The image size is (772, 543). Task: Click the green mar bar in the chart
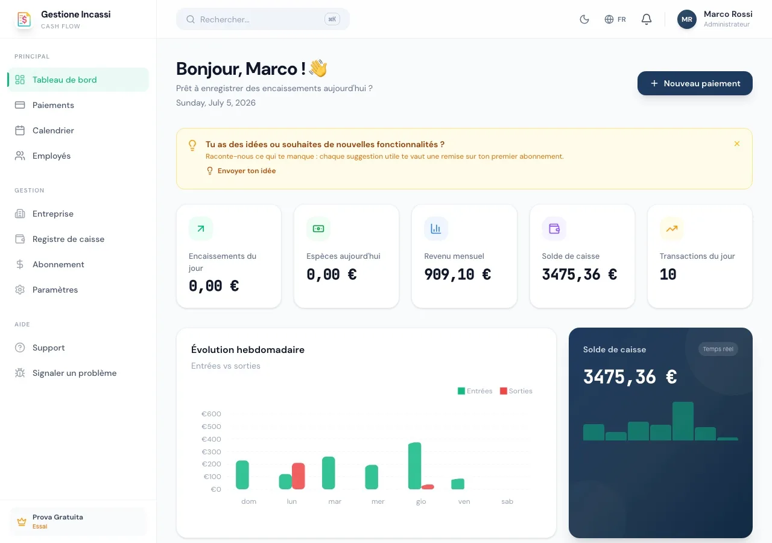click(329, 473)
